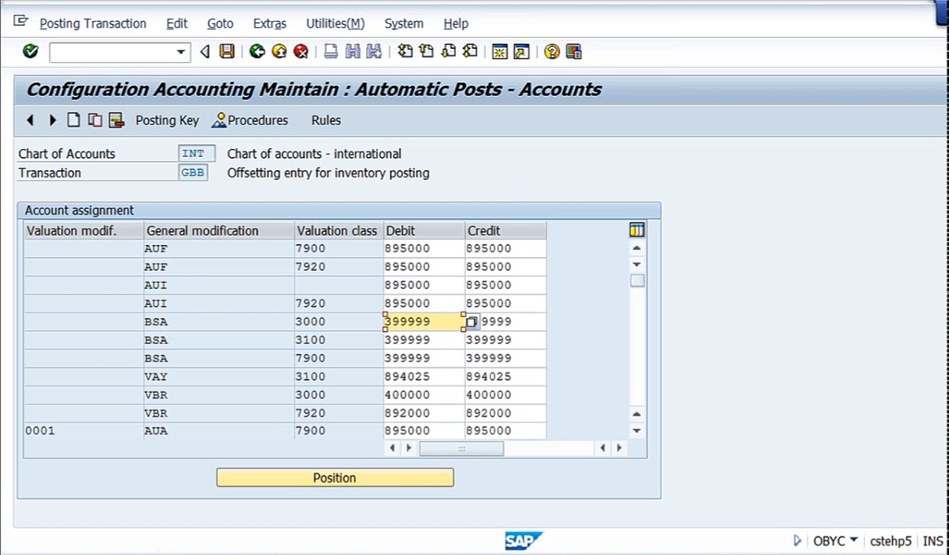
Task: Click the debit cell 894025
Action: click(424, 376)
